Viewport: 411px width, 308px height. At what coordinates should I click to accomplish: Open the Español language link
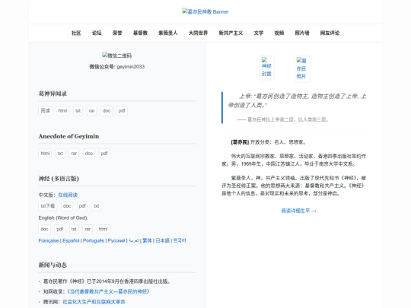[71, 240]
